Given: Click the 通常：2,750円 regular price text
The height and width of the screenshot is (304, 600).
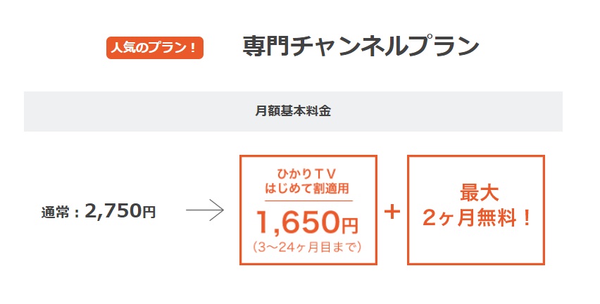Looking at the screenshot, I should click(x=99, y=211).
